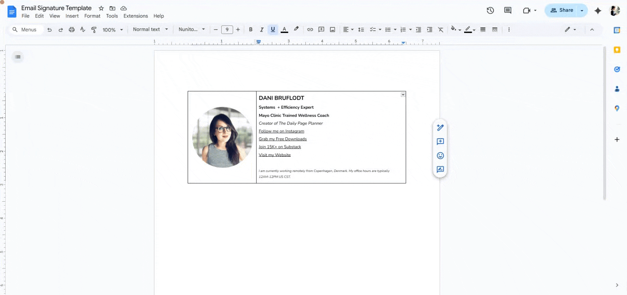
Task: Move document to a folder
Action: (112, 8)
